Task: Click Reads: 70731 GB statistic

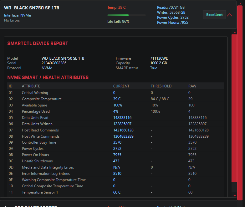Action: (x=171, y=7)
